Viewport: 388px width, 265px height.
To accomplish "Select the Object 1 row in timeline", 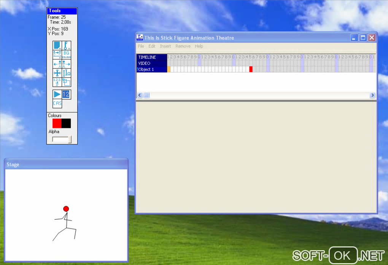I will (x=152, y=69).
